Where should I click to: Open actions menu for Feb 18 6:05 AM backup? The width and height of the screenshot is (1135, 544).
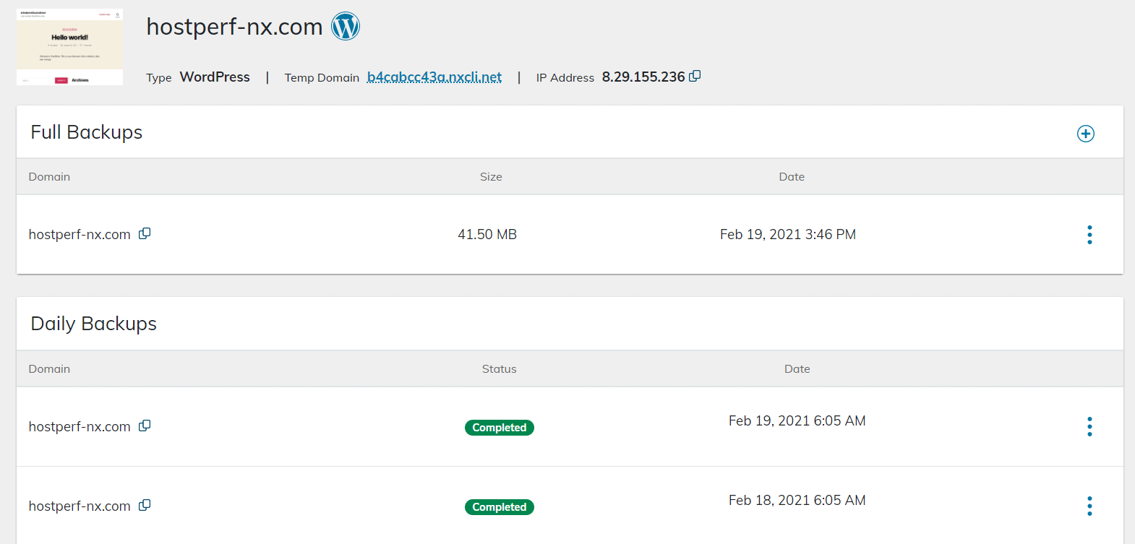click(x=1089, y=506)
